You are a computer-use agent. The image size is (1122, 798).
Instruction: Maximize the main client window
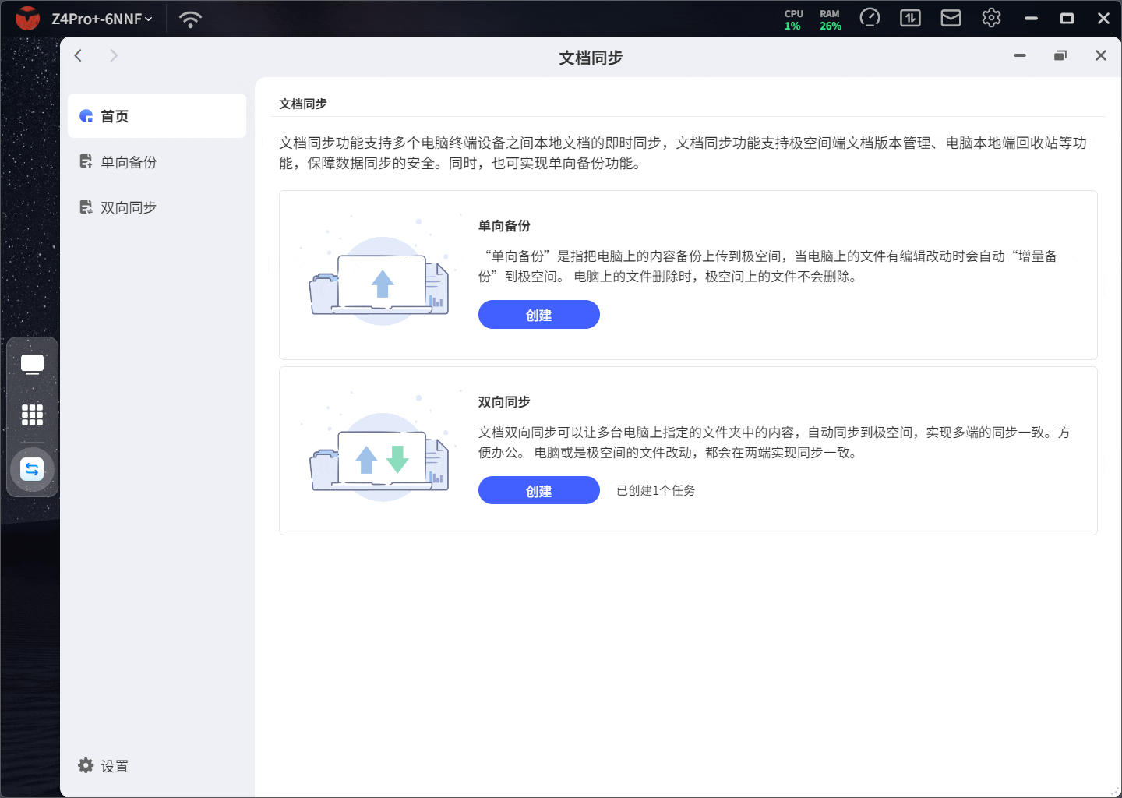[x=1067, y=18]
